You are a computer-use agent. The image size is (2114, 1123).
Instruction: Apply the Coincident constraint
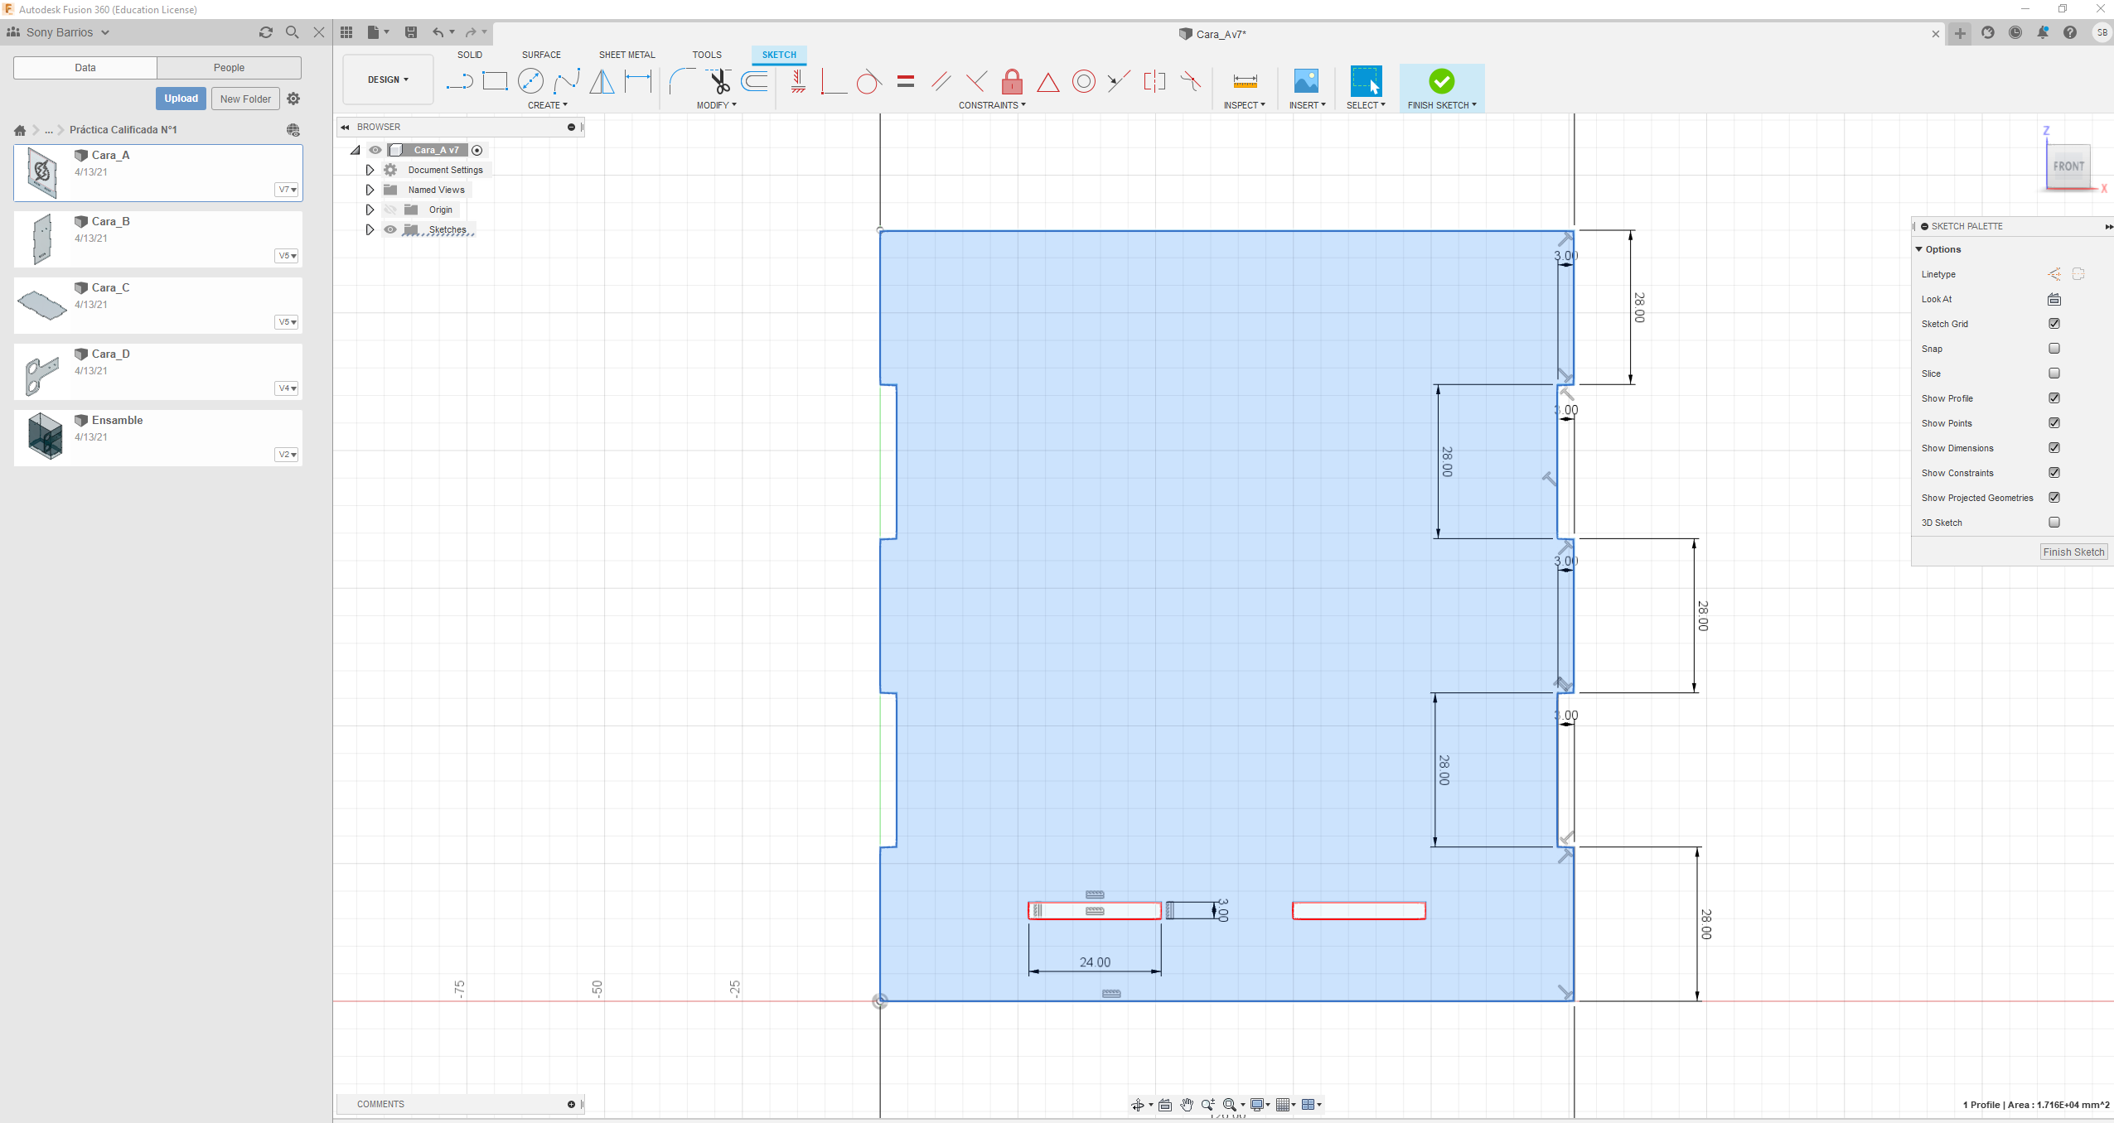point(833,81)
